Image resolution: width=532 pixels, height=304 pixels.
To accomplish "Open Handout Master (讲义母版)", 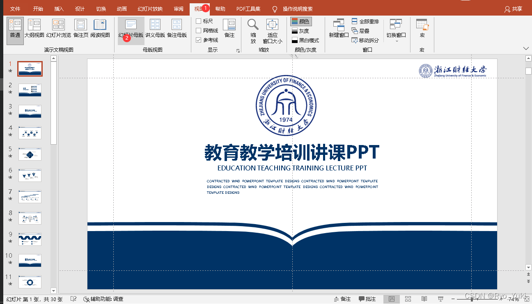I will 155,29.
